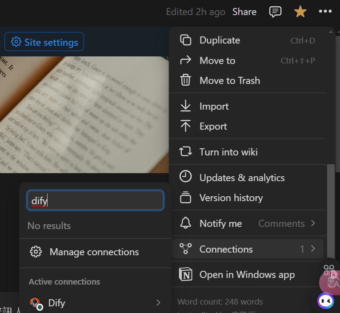340x313 pixels.
Task: Choose Export from the menu
Action: point(248,126)
